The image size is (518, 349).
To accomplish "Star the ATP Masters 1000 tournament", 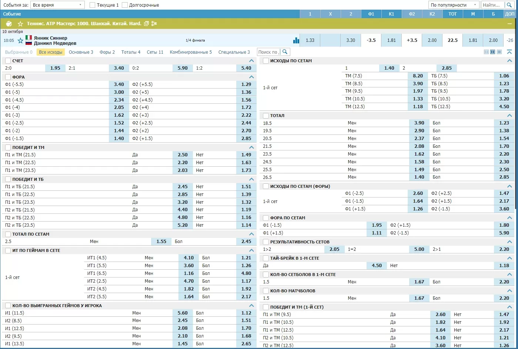I will pos(20,24).
